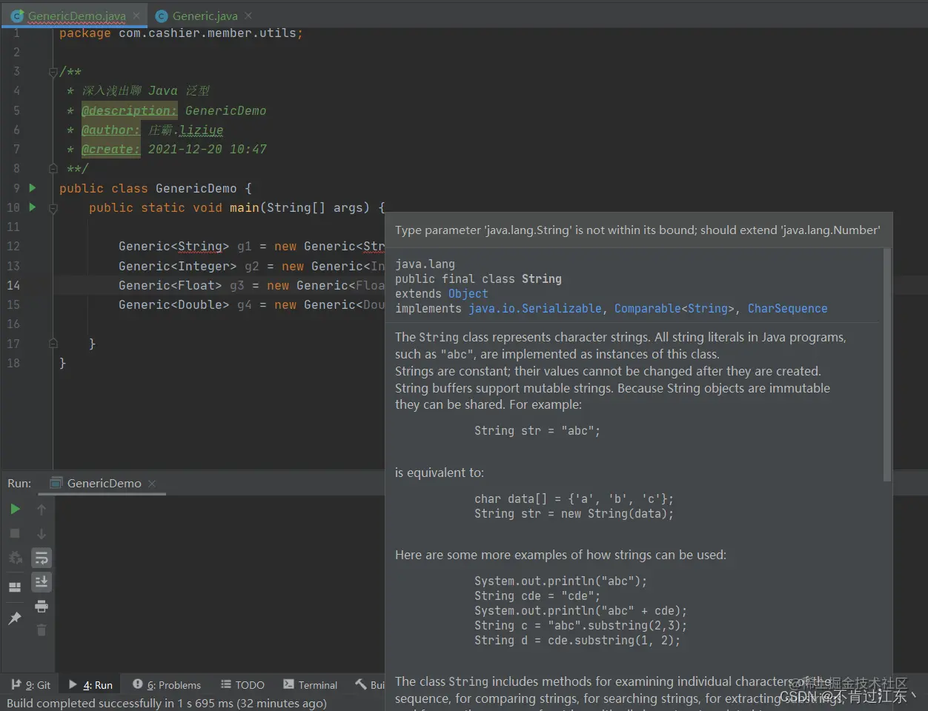Open the TODO tool window

pyautogui.click(x=242, y=685)
